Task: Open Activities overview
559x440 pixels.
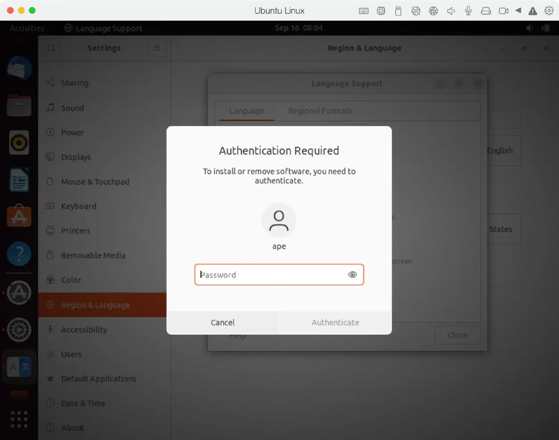Action: tap(27, 28)
